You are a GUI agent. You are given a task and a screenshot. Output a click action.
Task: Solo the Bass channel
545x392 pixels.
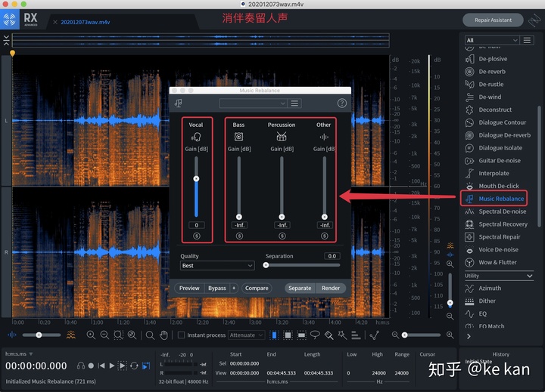click(x=239, y=236)
